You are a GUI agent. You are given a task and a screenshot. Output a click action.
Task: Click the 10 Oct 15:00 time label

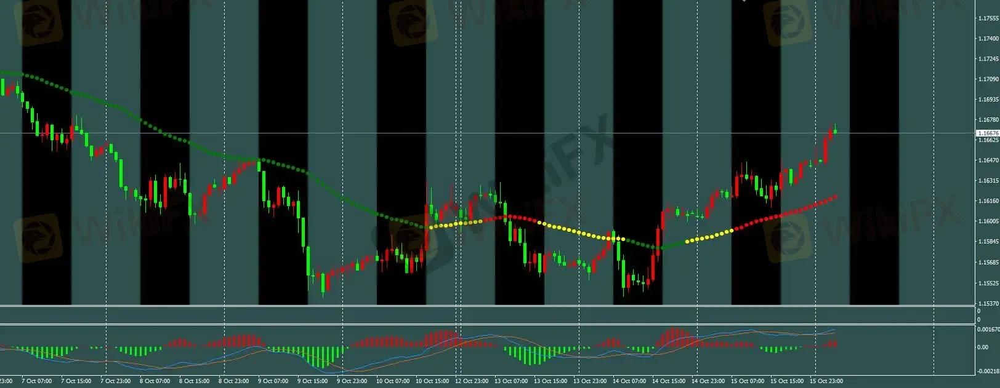(432, 381)
